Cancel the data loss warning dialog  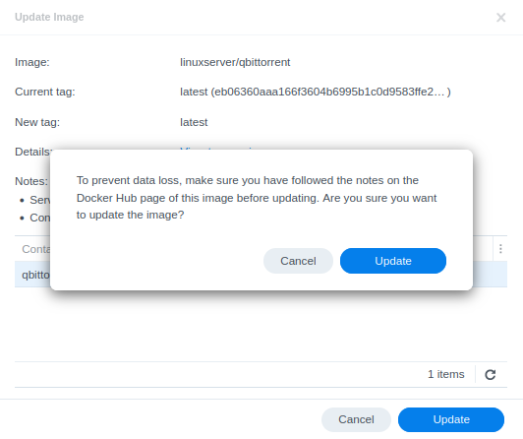pyautogui.click(x=298, y=261)
